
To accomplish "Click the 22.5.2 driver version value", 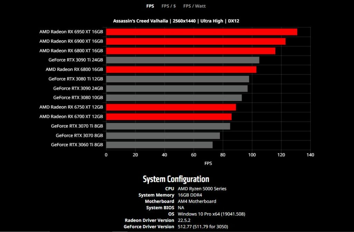I will 184,221.
